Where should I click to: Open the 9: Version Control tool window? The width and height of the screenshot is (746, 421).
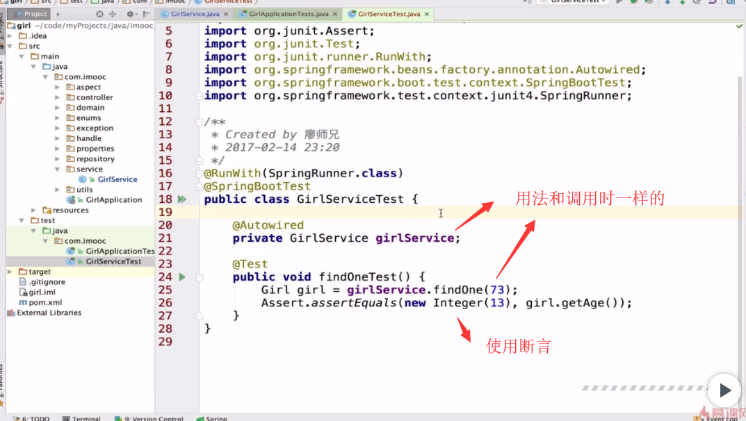[149, 418]
